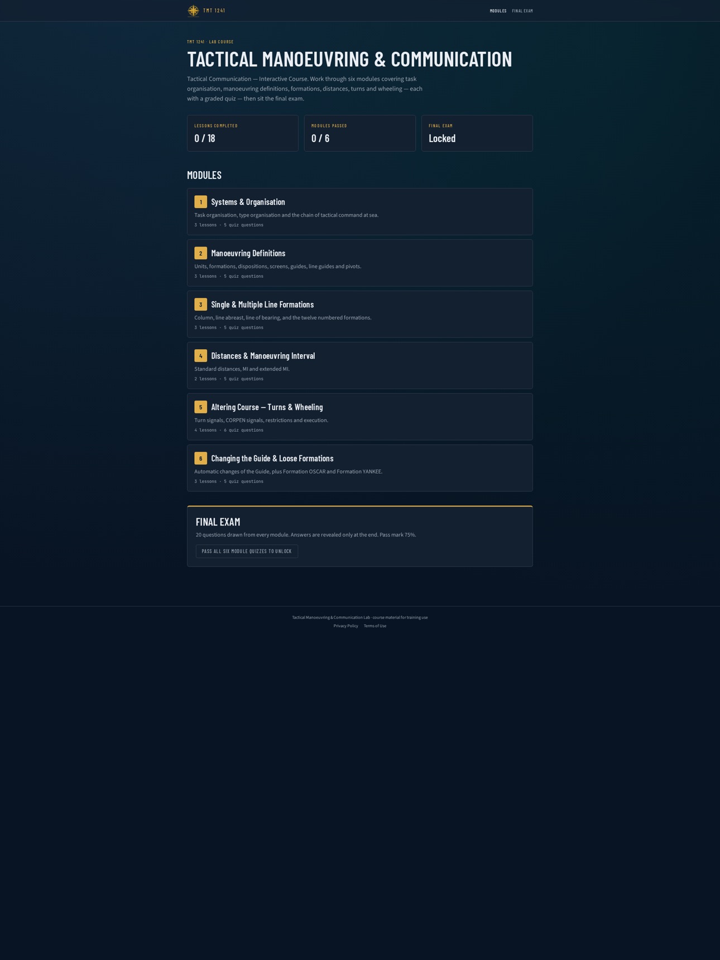This screenshot has width=720, height=960.
Task: Click "Column, line abreast, line of bearing" description
Action: (283, 318)
